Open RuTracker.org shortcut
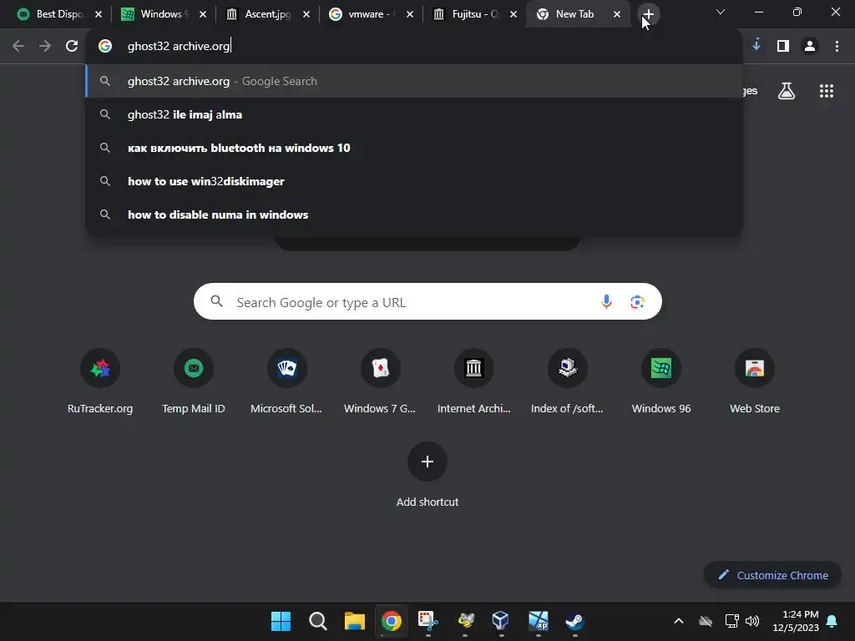Viewport: 855px width, 641px height. pos(100,381)
